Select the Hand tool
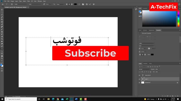181x101 pixels. 2,56
